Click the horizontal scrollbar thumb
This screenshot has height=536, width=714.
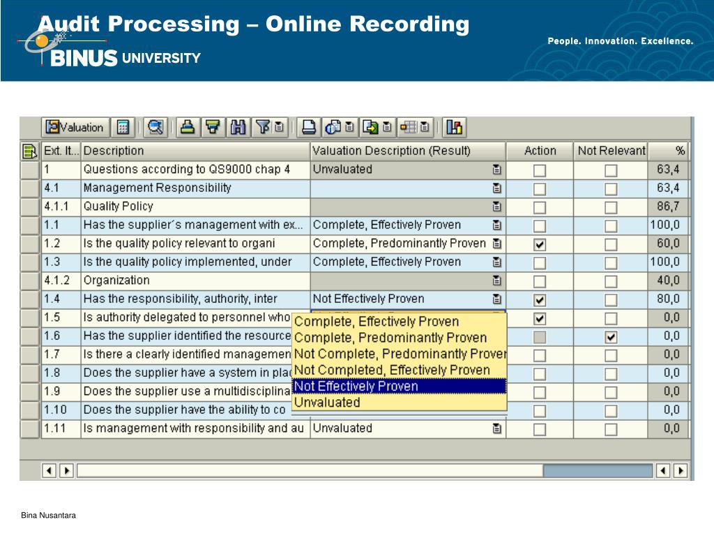click(x=598, y=470)
